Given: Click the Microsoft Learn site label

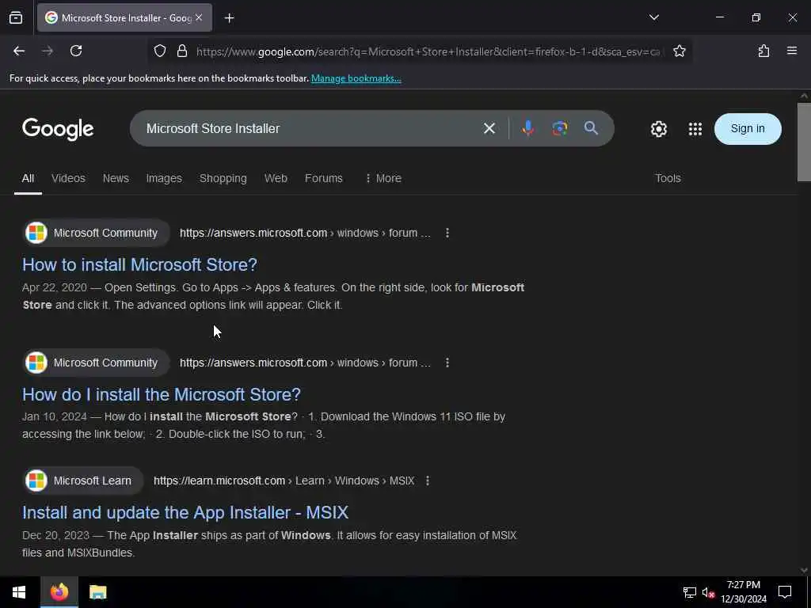Looking at the screenshot, I should pos(93,481).
